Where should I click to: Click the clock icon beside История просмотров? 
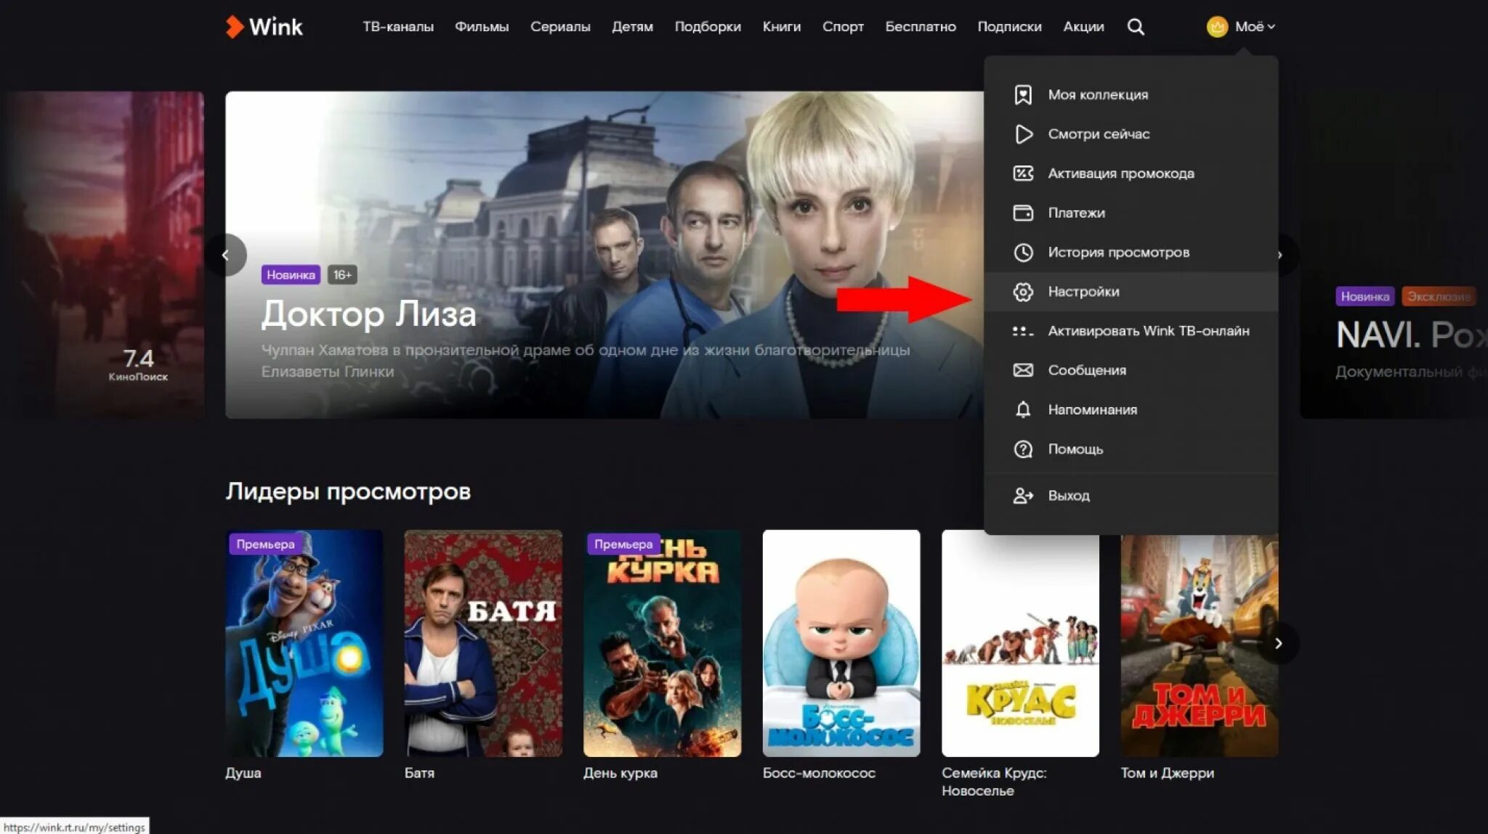[1023, 253]
